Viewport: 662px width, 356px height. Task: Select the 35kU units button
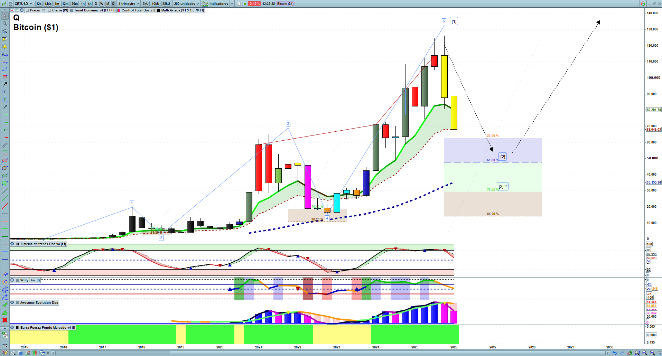(166, 4)
